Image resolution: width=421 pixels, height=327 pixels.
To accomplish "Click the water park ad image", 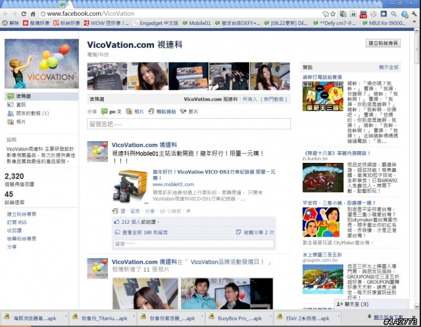I will (x=323, y=279).
